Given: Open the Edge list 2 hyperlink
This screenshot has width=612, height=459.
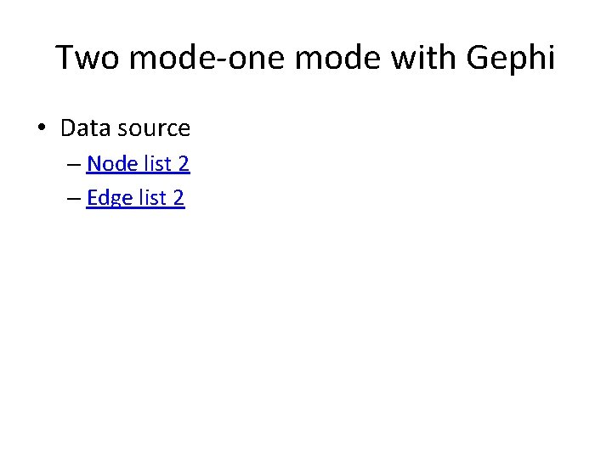Looking at the screenshot, I should coord(135,197).
